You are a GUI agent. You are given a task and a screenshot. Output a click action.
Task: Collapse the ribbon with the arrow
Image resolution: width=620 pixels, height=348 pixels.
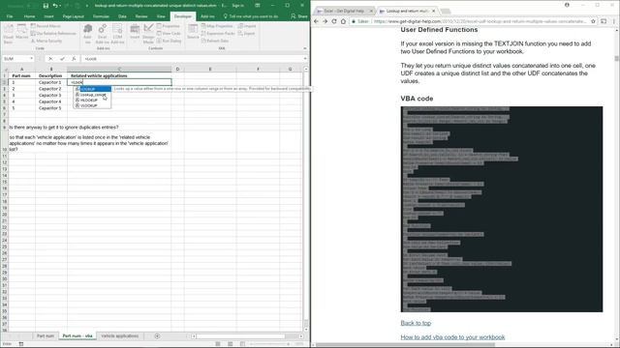[x=305, y=48]
